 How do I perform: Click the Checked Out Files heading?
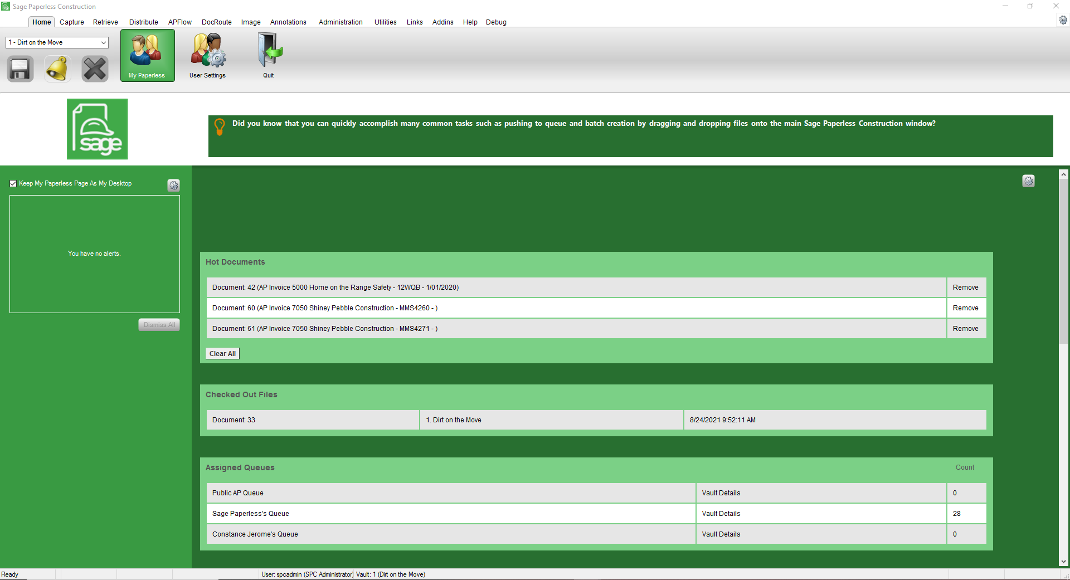click(x=241, y=394)
